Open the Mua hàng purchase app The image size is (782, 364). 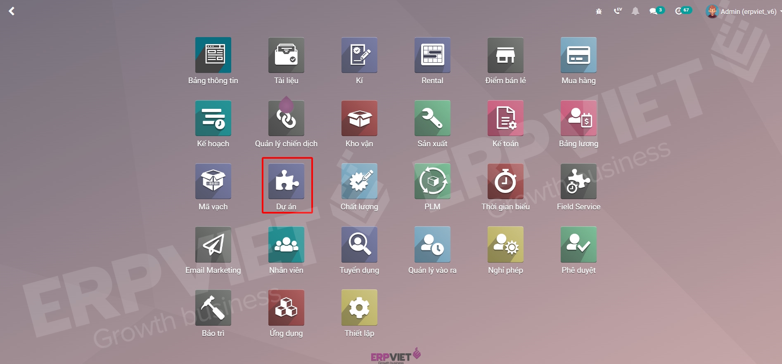tap(578, 55)
